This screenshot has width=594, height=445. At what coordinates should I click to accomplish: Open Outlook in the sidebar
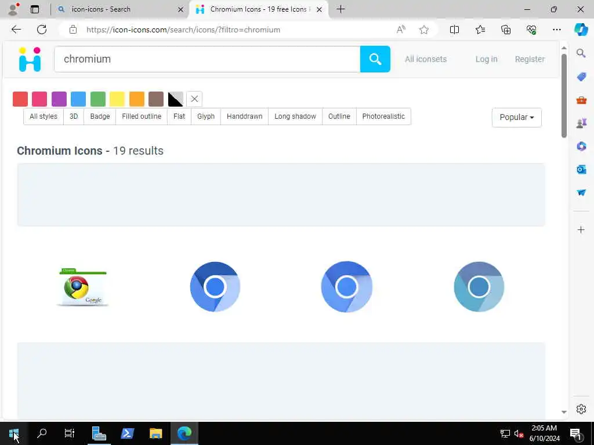(581, 170)
